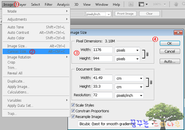
Task: Uncheck Constrain Proportions
Action: point(73,110)
